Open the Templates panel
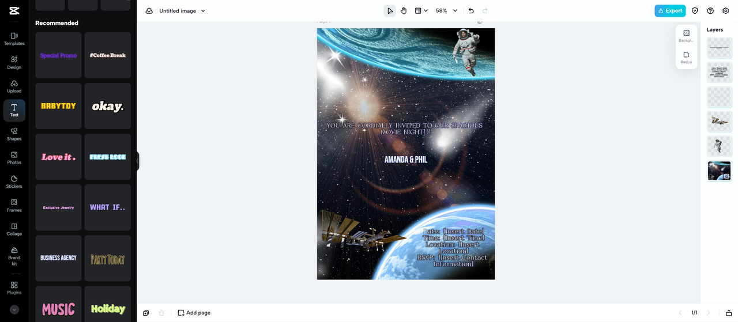 pos(14,39)
